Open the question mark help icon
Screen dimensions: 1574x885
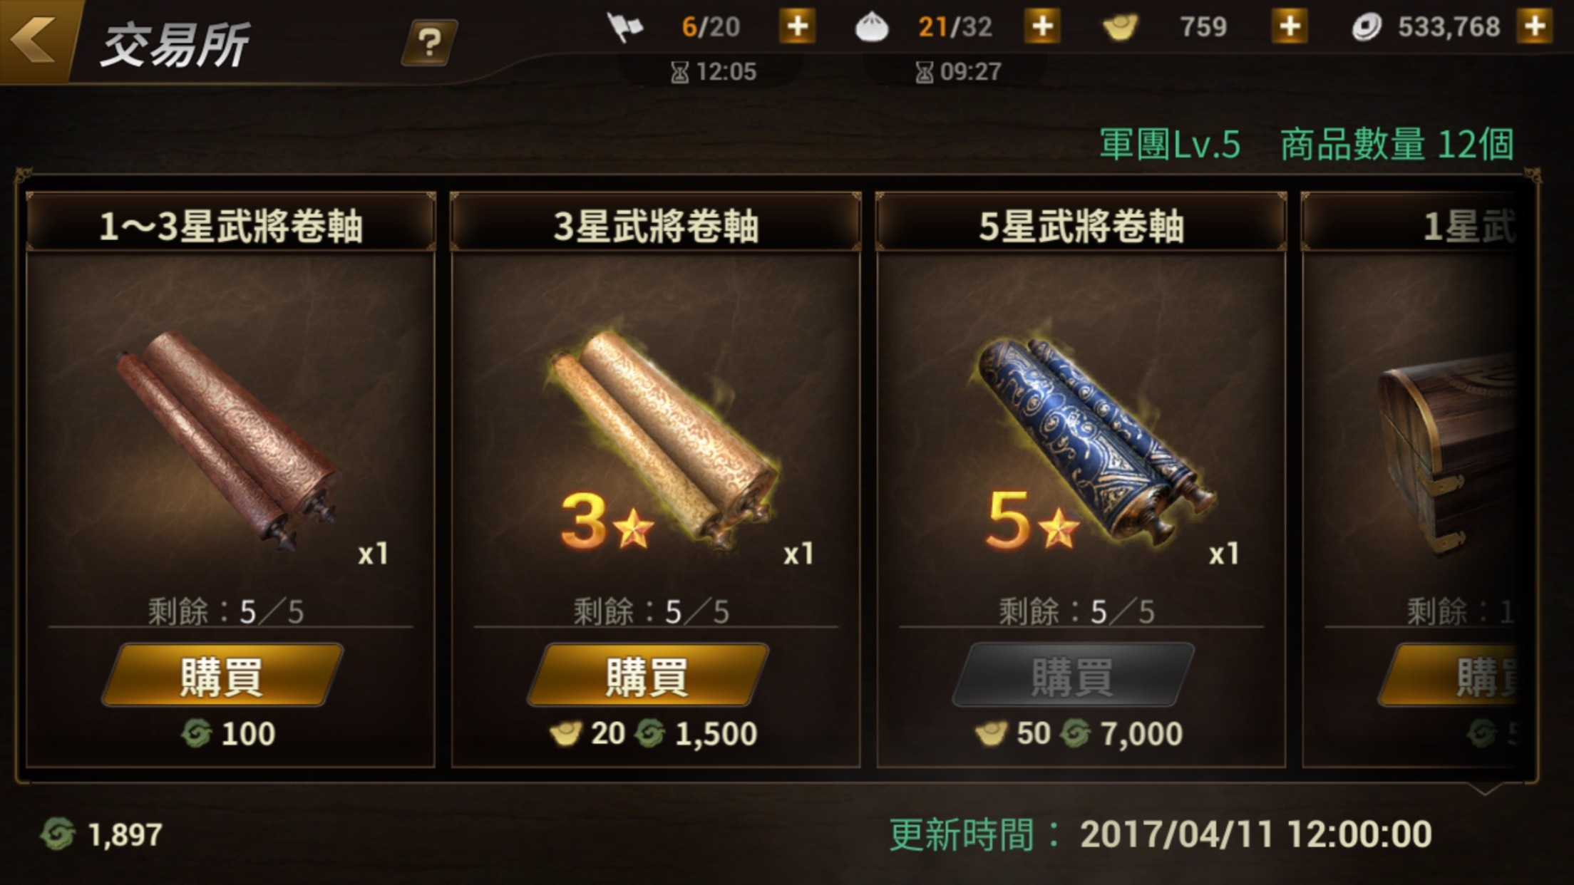click(428, 43)
